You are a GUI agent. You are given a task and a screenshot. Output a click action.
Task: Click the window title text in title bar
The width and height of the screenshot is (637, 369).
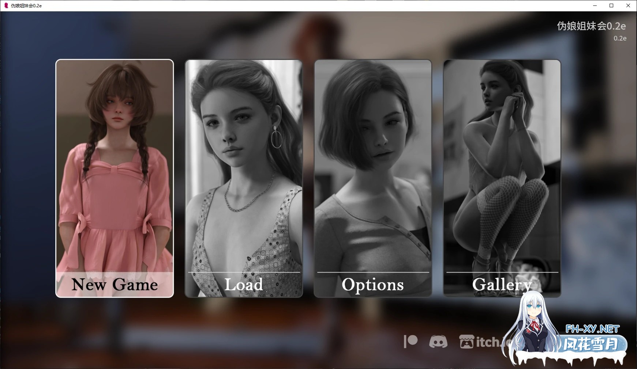tap(26, 5)
